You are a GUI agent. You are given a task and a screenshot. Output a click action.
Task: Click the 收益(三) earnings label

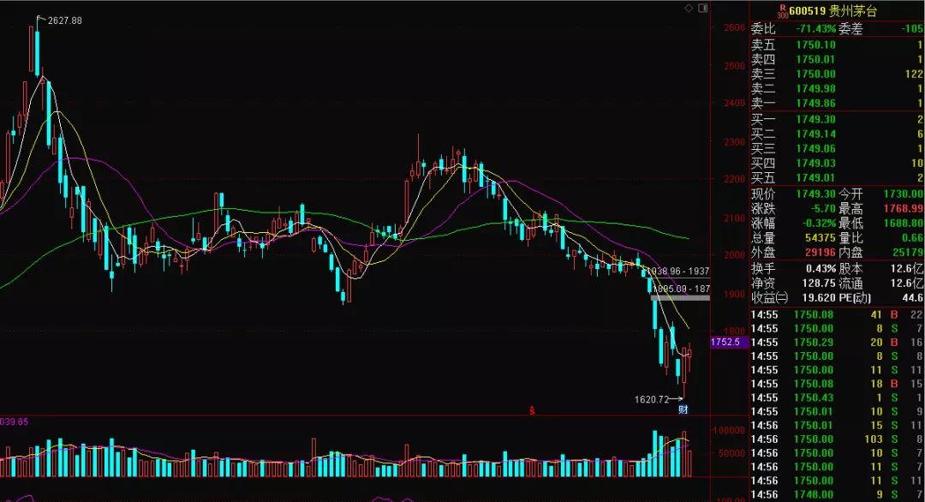pyautogui.click(x=769, y=297)
